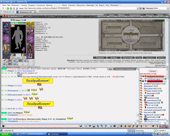Click Обновить to refresh player list

click(153, 71)
